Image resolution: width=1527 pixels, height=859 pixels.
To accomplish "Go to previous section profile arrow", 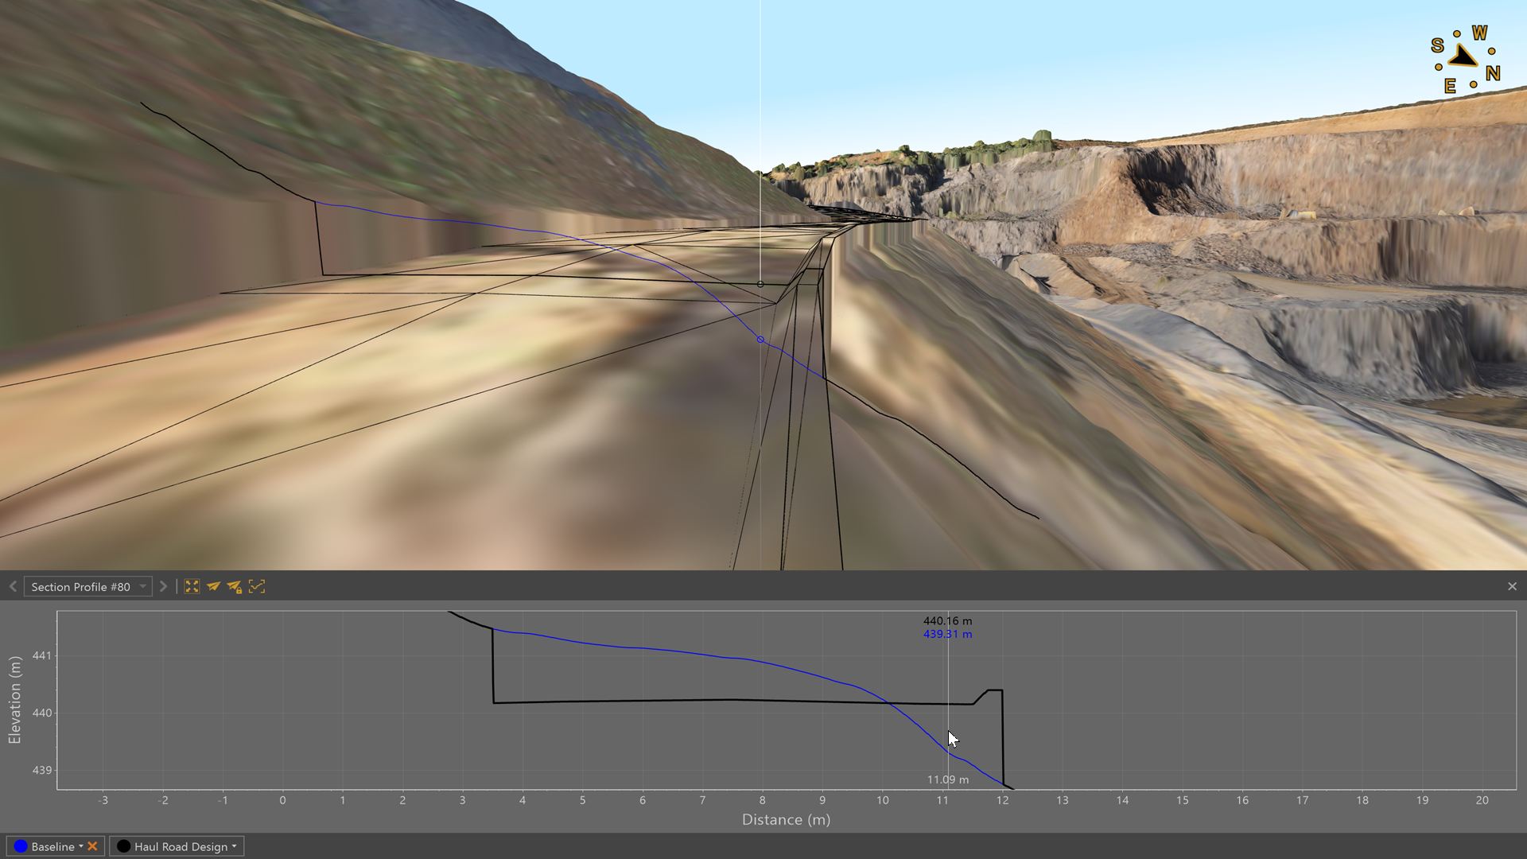I will (x=13, y=586).
